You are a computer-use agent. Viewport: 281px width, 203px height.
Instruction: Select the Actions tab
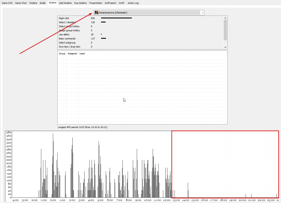coord(52,3)
